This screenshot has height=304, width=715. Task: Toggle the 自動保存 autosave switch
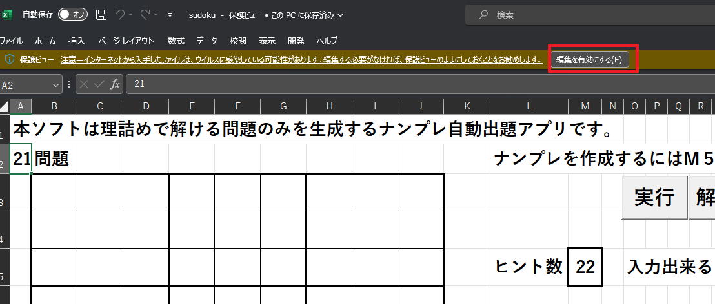[x=72, y=14]
